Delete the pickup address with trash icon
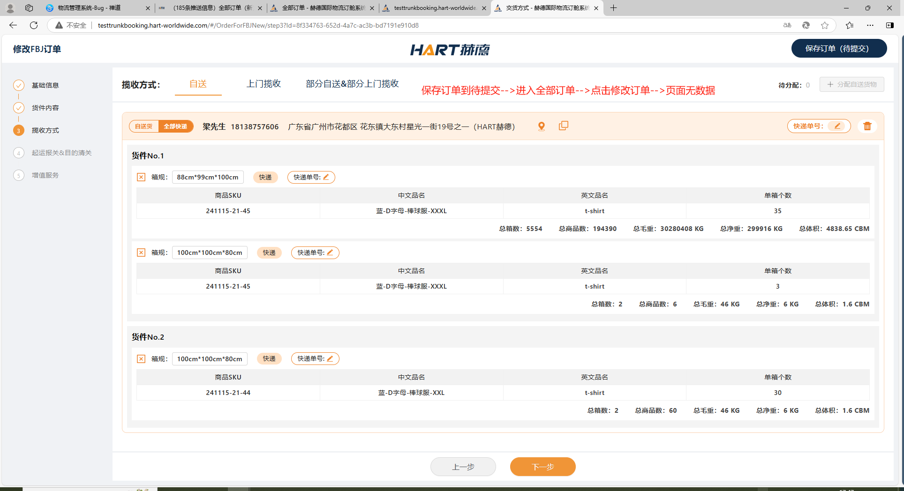This screenshot has width=904, height=491. click(x=867, y=126)
